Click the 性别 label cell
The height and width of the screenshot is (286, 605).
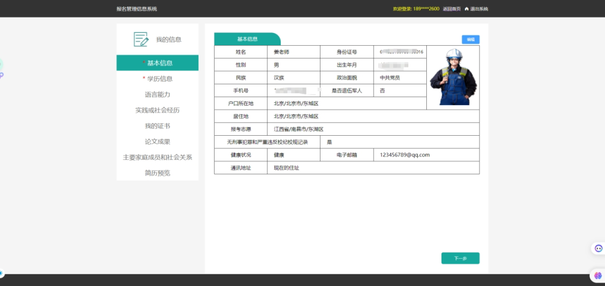tap(241, 65)
